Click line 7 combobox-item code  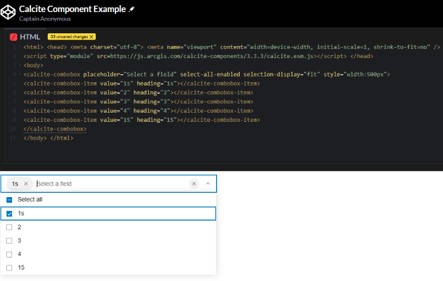138,102
